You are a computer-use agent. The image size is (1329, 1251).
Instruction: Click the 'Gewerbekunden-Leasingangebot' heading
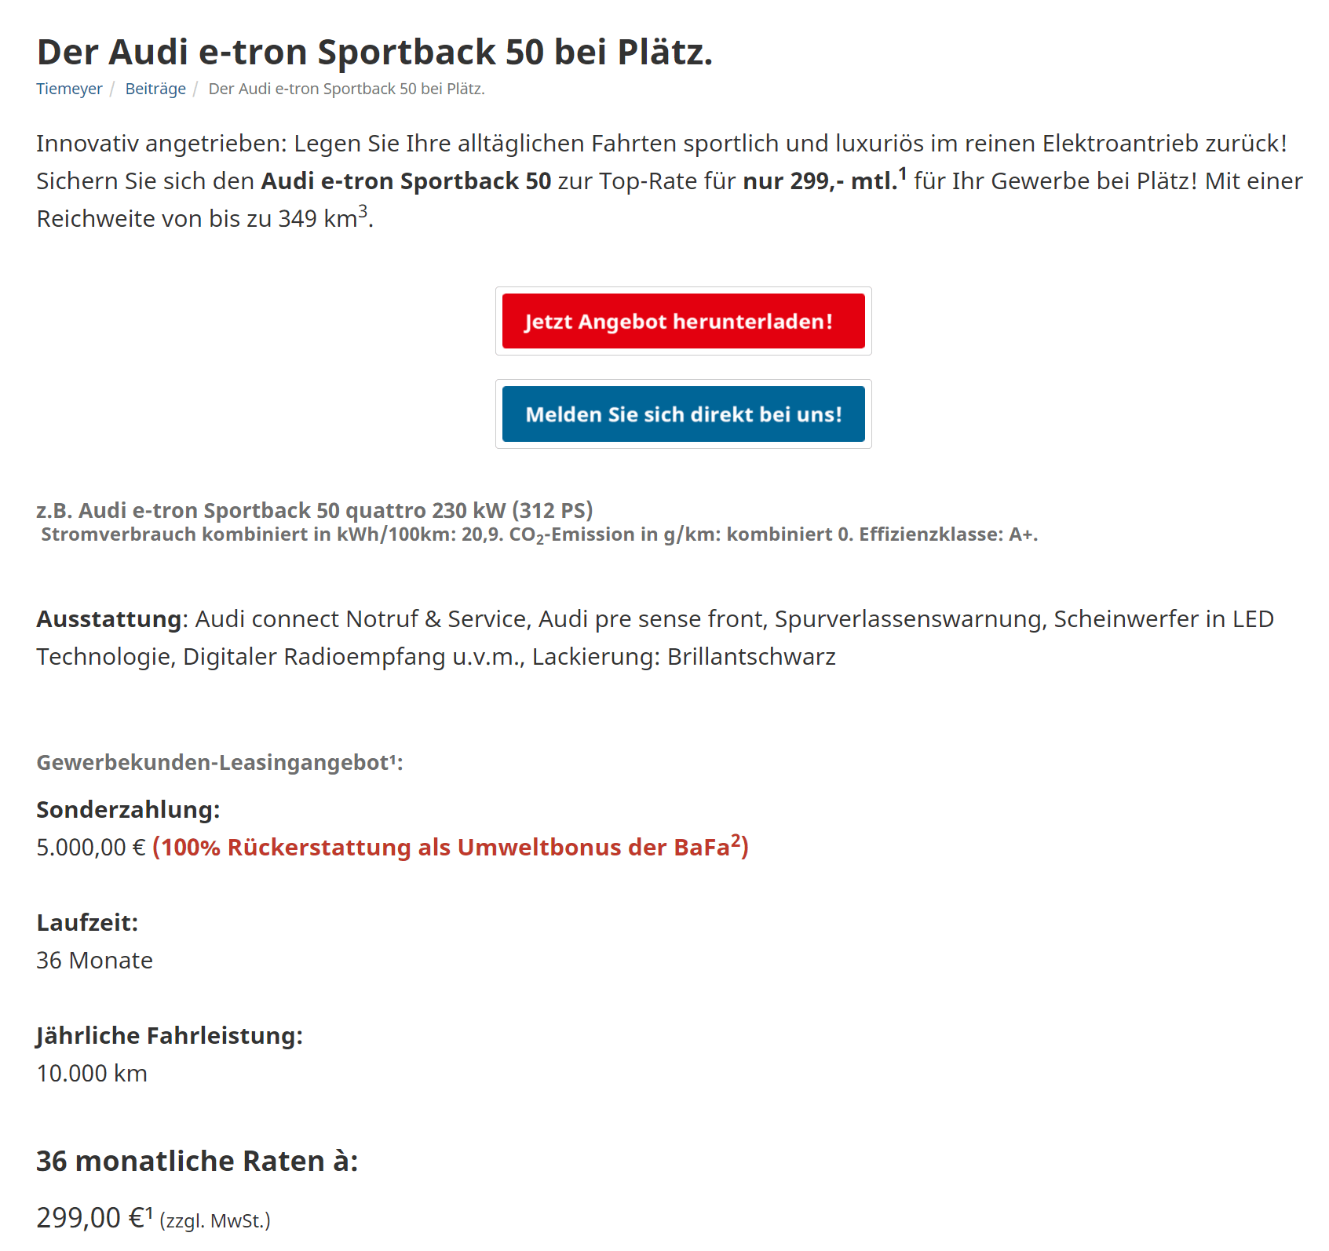(220, 762)
